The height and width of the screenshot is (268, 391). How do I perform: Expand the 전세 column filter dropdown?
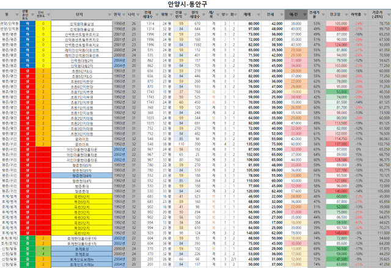pos(282,15)
